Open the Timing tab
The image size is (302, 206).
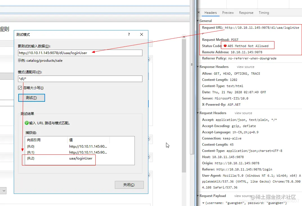click(x=264, y=12)
